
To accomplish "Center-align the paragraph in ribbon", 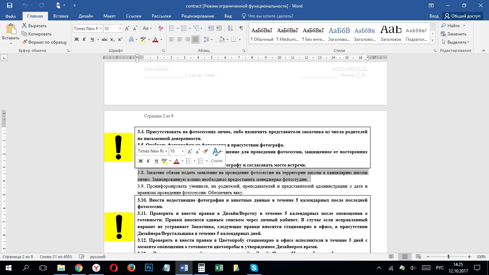I will pos(179,39).
